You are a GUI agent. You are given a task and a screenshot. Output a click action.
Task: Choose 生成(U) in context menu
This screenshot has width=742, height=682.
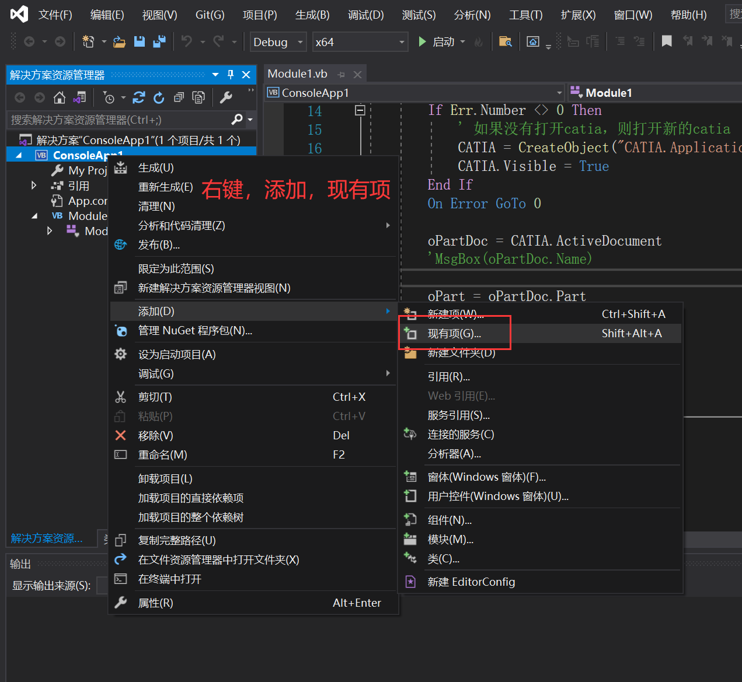click(x=254, y=168)
